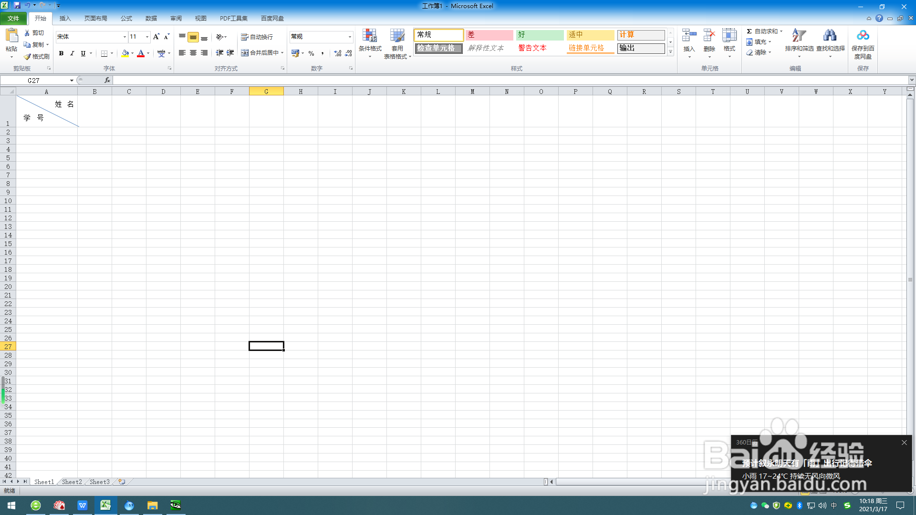
Task: Open the font size dropdown
Action: pos(147,37)
